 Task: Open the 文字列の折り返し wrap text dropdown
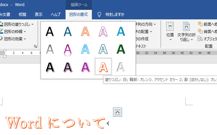pos(186,31)
